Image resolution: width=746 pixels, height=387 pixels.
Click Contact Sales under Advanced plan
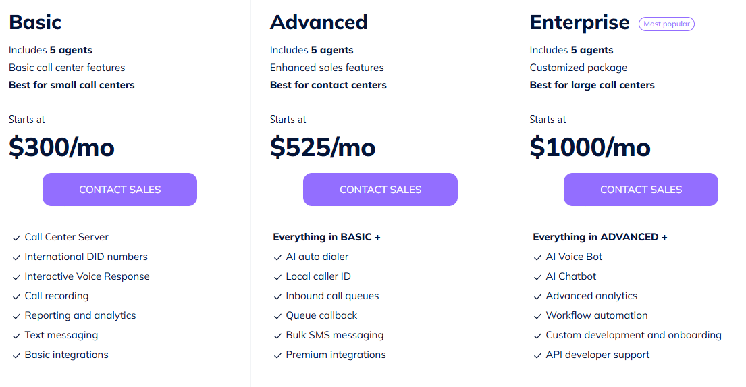point(380,190)
